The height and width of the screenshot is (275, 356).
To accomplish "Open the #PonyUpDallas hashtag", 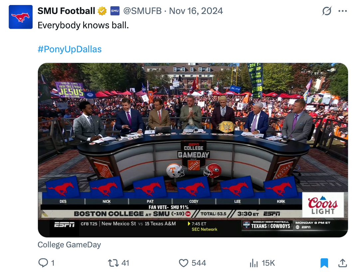I will [70, 49].
